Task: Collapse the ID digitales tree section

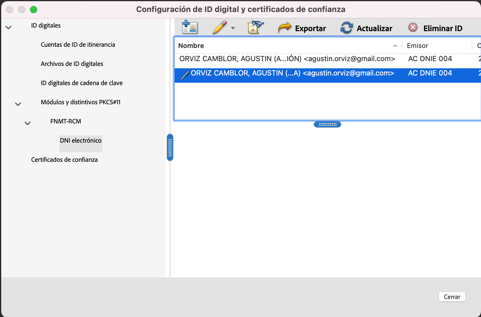Action: [x=9, y=27]
